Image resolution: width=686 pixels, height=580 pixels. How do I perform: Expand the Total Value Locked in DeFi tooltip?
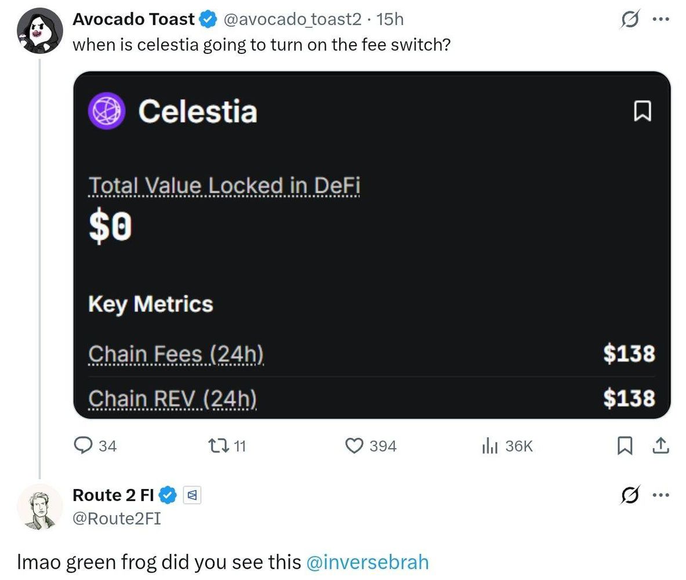[x=224, y=185]
